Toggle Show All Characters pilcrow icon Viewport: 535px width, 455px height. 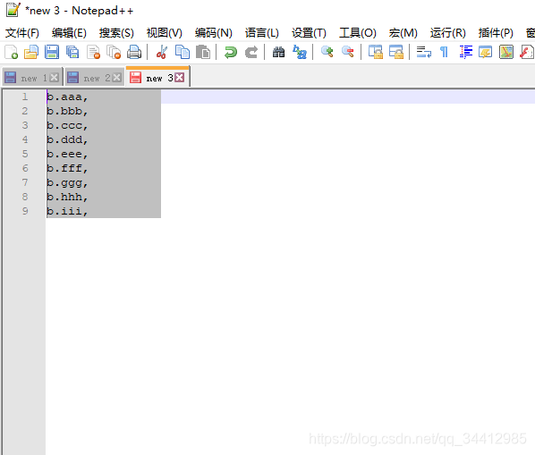point(444,52)
